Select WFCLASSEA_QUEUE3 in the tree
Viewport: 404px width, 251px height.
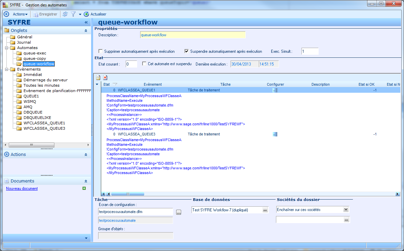click(44, 128)
